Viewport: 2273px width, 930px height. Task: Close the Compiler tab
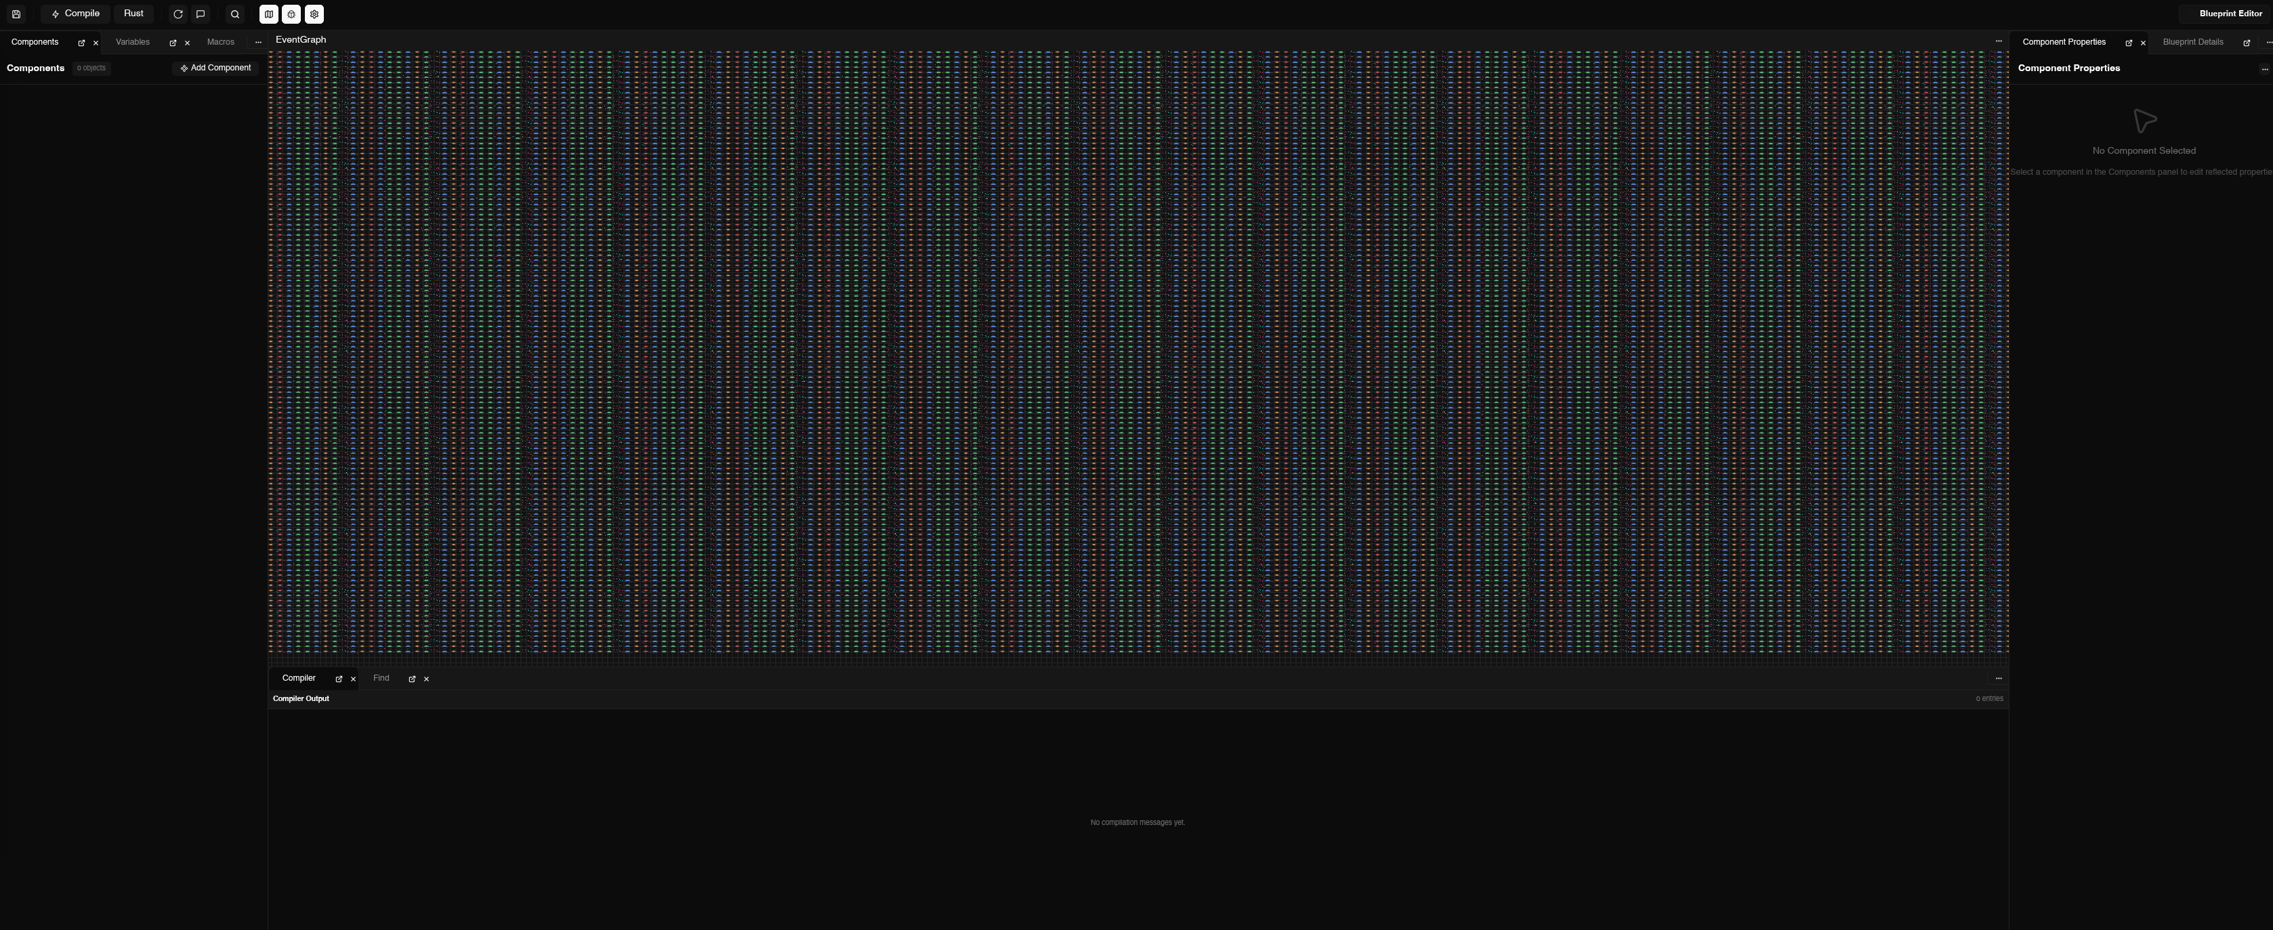353,679
